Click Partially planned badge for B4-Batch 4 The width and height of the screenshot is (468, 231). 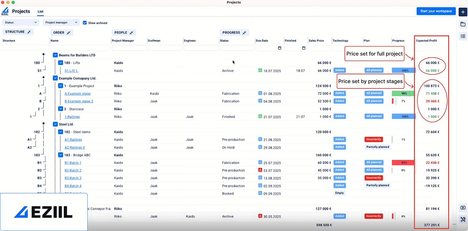point(378,185)
